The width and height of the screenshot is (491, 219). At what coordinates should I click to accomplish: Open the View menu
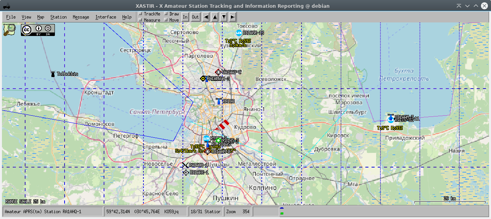point(26,17)
